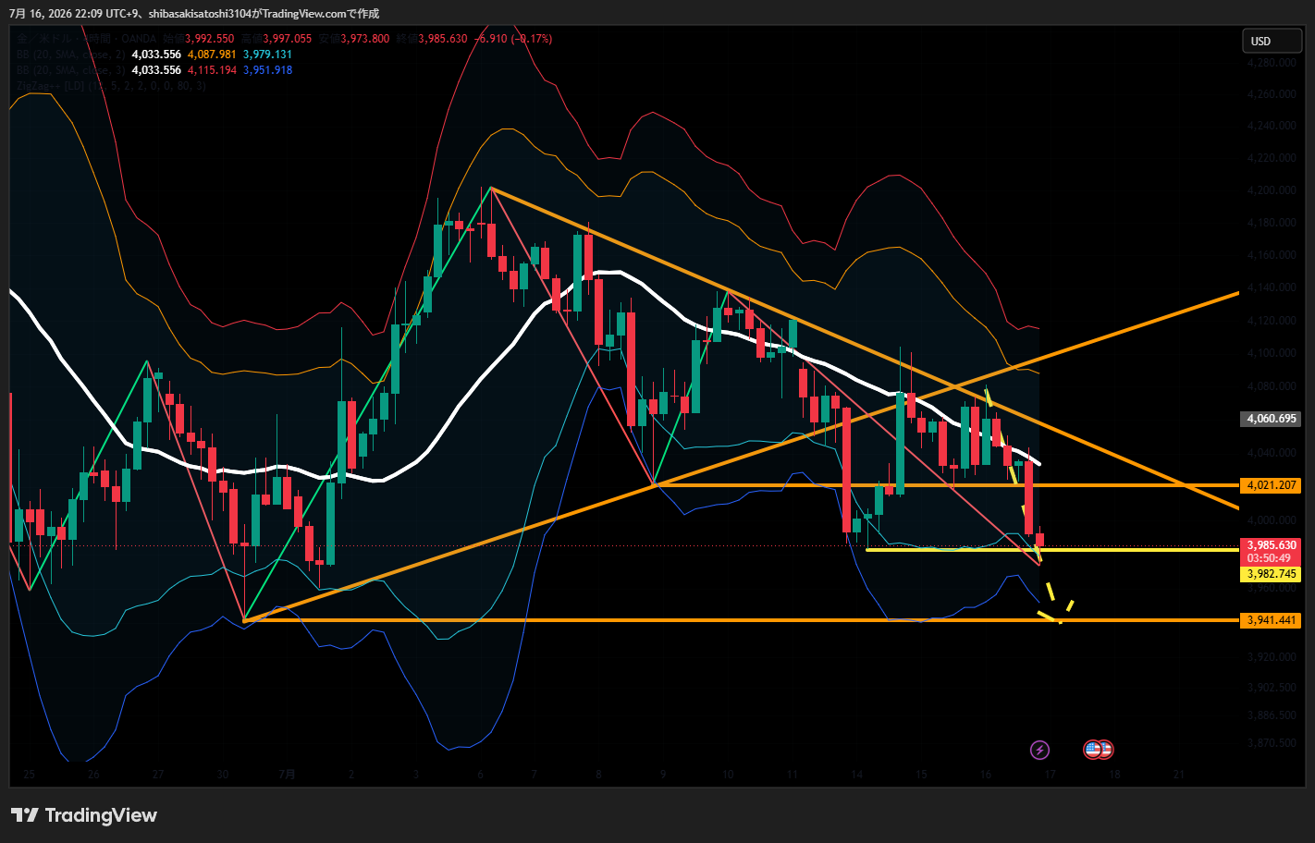Image resolution: width=1315 pixels, height=843 pixels.
Task: Click the 4,200.000 price axis tick
Action: click(1272, 190)
